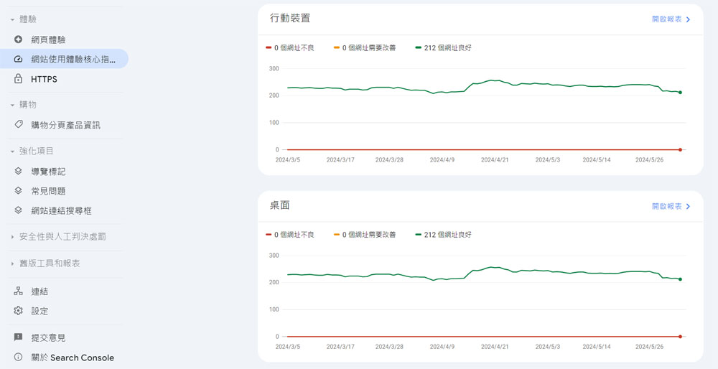This screenshot has height=369, width=718.
Task: Click the speedometer icon for 網站使用體驗核心指標
Action: coord(19,59)
